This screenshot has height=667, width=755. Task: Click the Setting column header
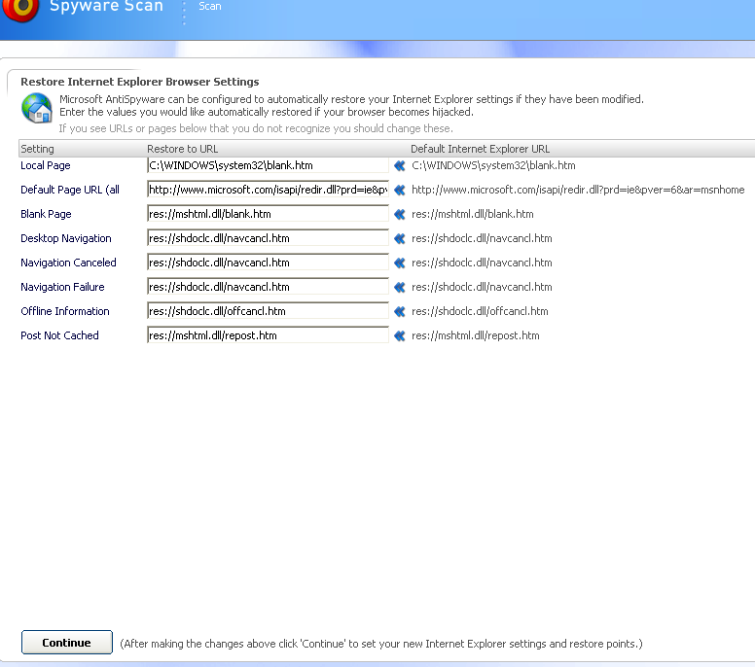37,149
